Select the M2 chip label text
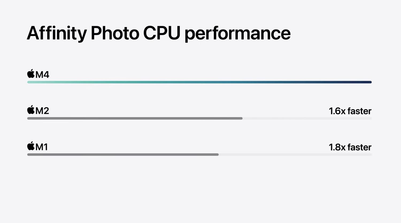This screenshot has height=223, width=401. (x=42, y=111)
